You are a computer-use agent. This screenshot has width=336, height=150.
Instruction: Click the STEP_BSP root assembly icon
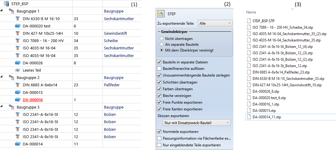(6, 4)
